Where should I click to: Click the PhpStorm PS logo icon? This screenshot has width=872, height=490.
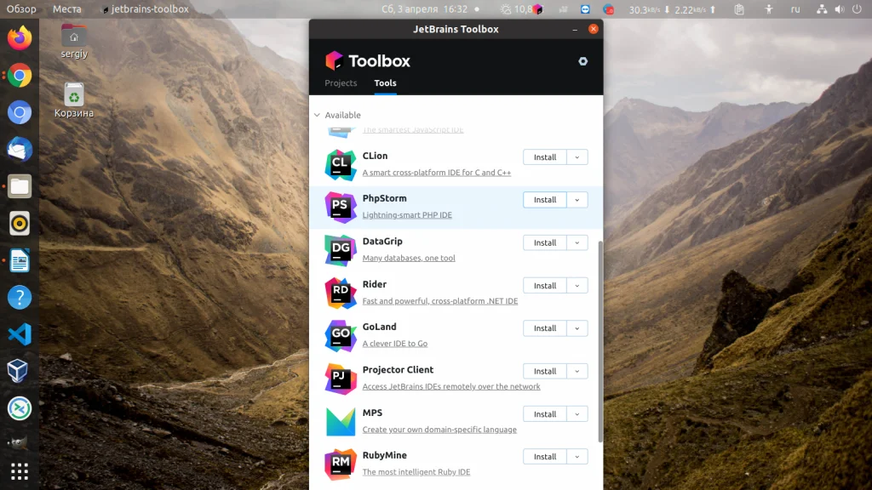pos(341,208)
